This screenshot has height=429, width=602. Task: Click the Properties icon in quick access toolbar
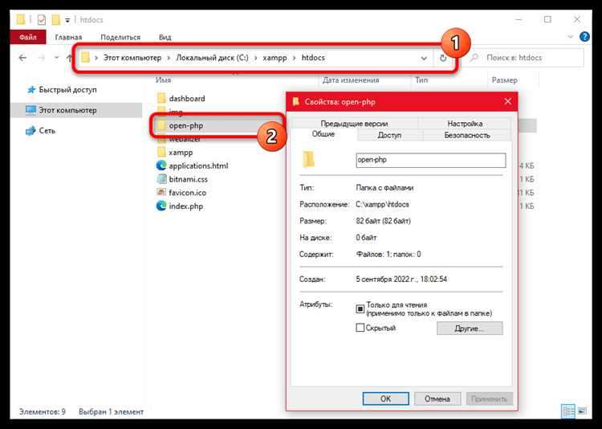[42, 19]
